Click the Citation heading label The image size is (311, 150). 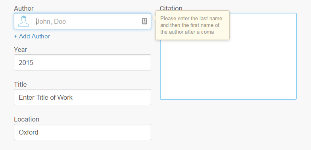[x=171, y=8]
